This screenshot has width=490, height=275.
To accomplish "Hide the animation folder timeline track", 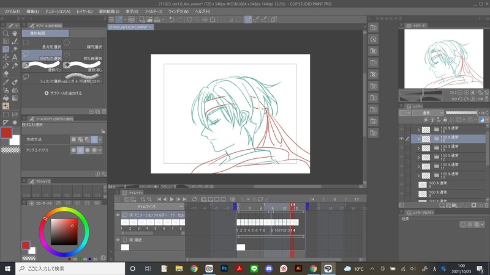I will click(118, 215).
